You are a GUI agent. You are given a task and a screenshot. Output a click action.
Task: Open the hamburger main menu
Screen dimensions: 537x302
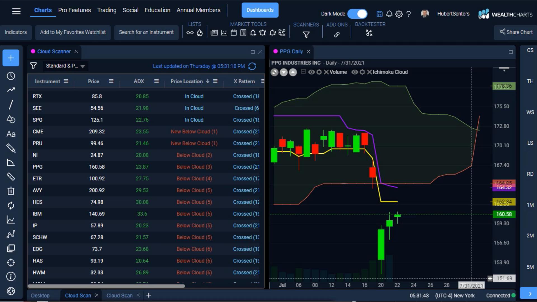tap(16, 11)
